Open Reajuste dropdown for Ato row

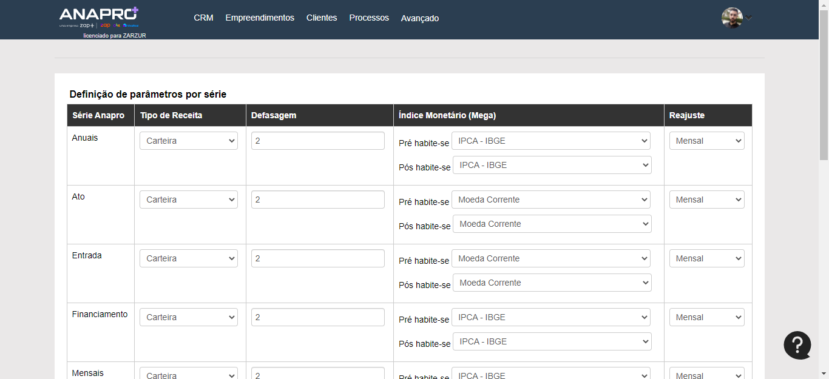coord(706,200)
